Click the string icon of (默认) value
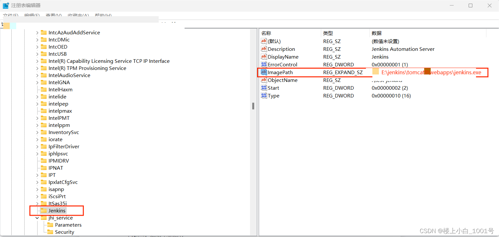The height and width of the screenshot is (237, 499). (x=264, y=41)
